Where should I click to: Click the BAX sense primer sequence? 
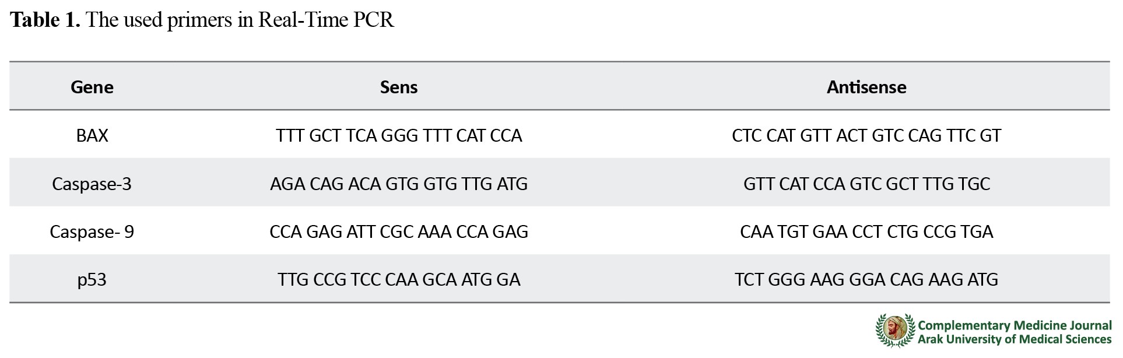[x=399, y=135]
